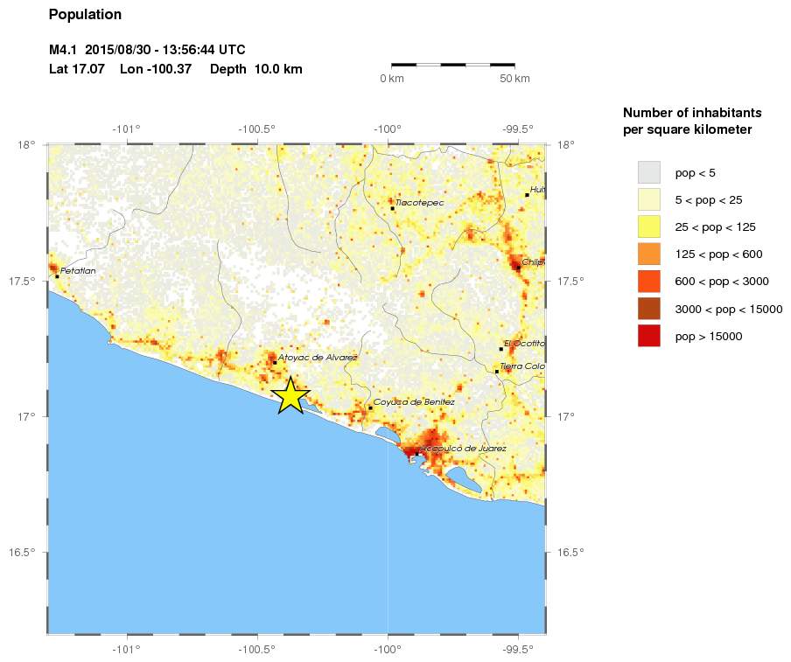Click the yellow epicenter star marker
Screen dimensions: 791x662
pos(290,395)
